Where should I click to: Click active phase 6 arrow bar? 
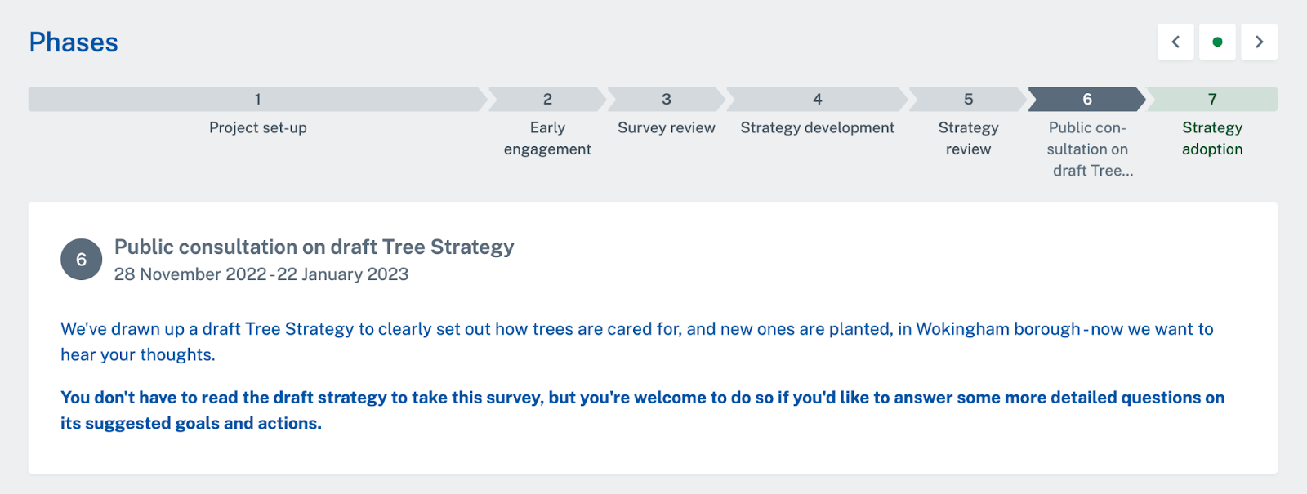(x=1086, y=99)
